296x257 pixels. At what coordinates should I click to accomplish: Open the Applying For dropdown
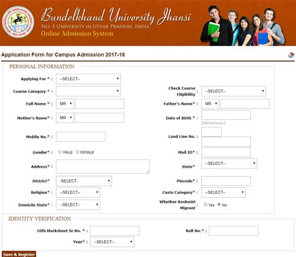[x=88, y=79]
